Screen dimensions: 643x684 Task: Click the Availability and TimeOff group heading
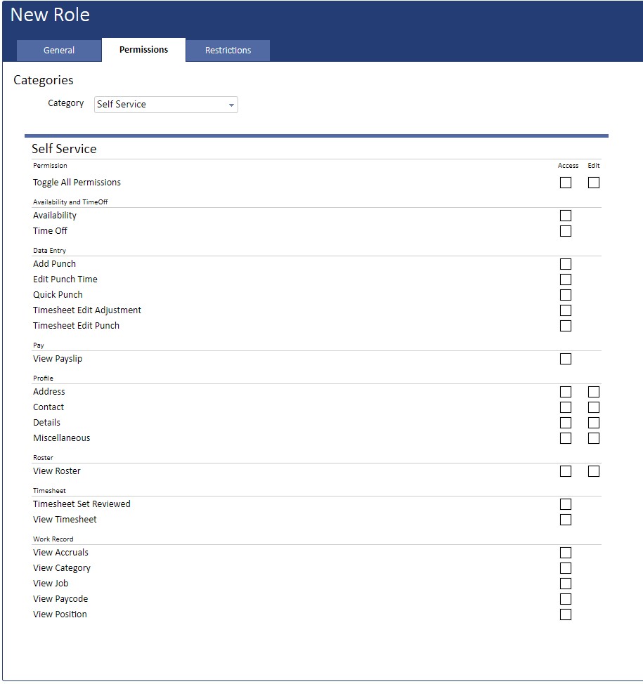[70, 202]
